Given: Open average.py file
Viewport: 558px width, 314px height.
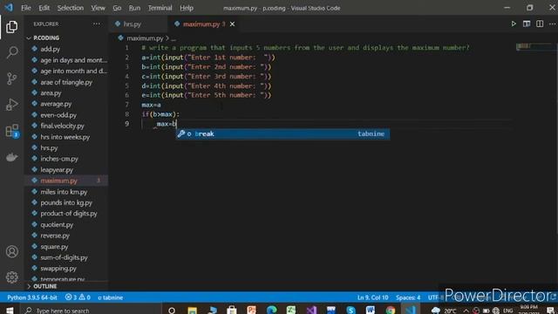Looking at the screenshot, I should click(56, 104).
